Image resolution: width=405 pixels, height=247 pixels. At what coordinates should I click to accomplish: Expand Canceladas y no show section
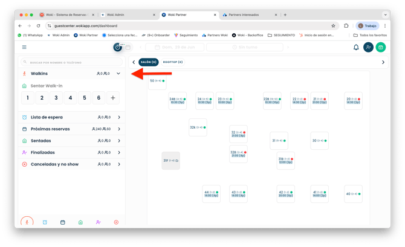pyautogui.click(x=118, y=164)
